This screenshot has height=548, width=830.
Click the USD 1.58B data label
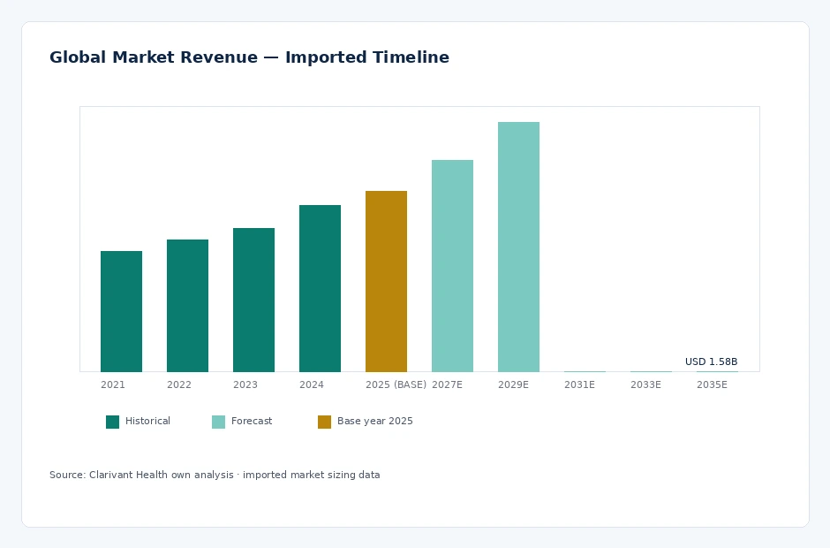(711, 362)
